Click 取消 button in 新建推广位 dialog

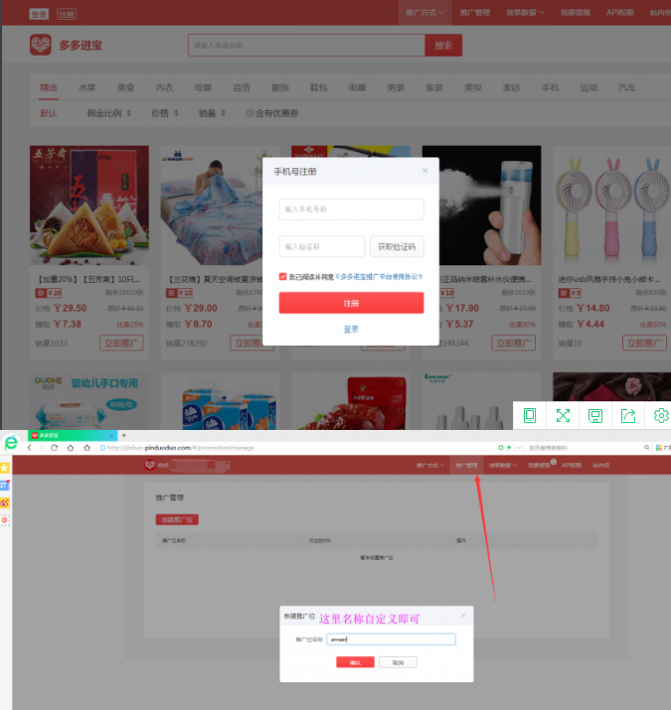[x=398, y=662]
